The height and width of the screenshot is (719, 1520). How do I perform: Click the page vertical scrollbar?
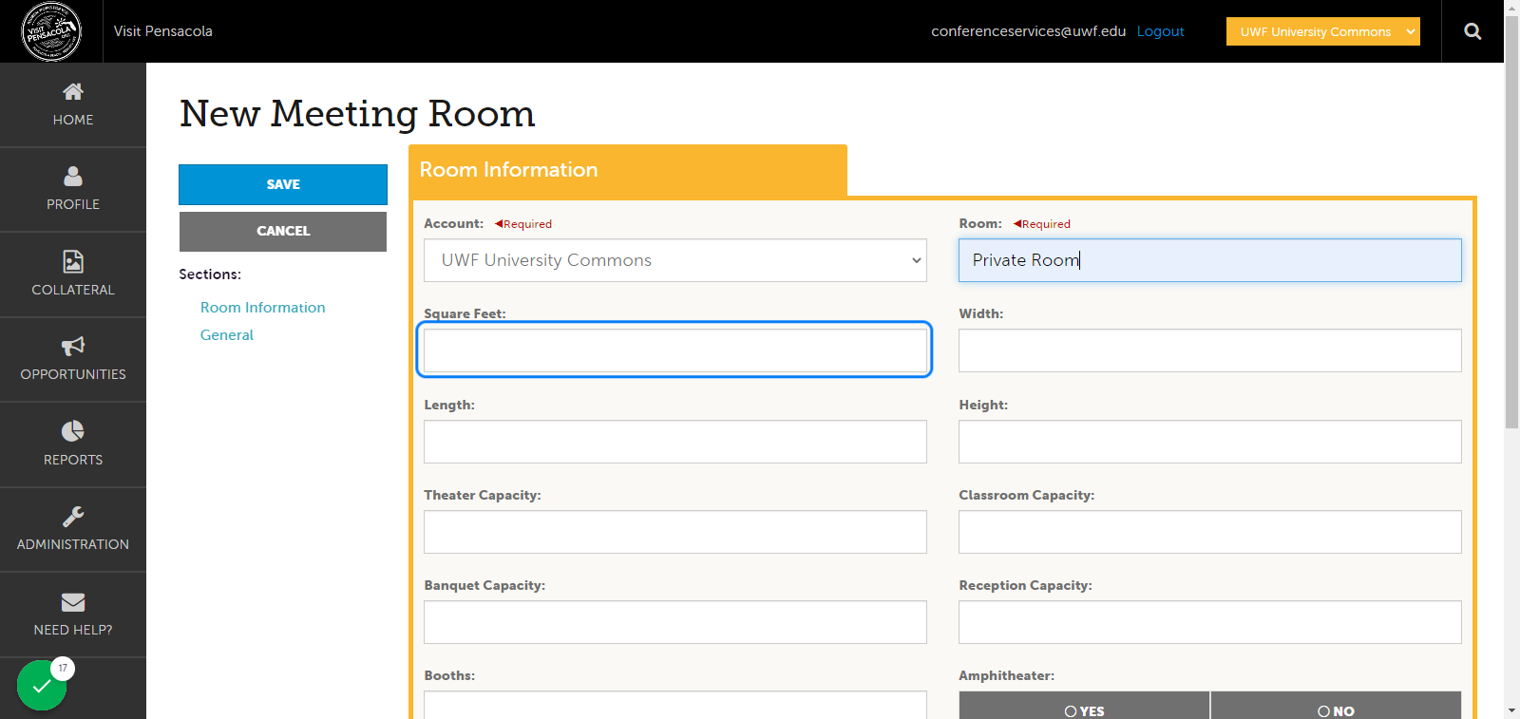point(1511,223)
